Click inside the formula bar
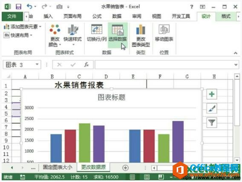This screenshot has width=242, height=182. [x=164, y=65]
